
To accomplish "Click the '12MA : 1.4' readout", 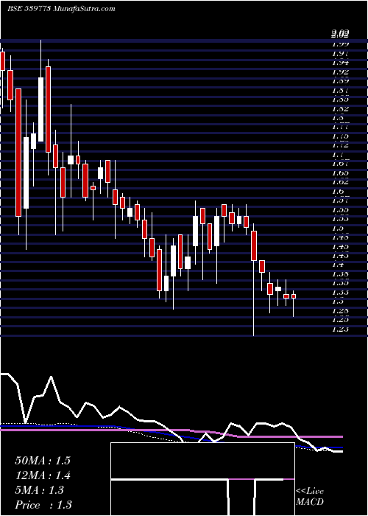I will [43, 475].
